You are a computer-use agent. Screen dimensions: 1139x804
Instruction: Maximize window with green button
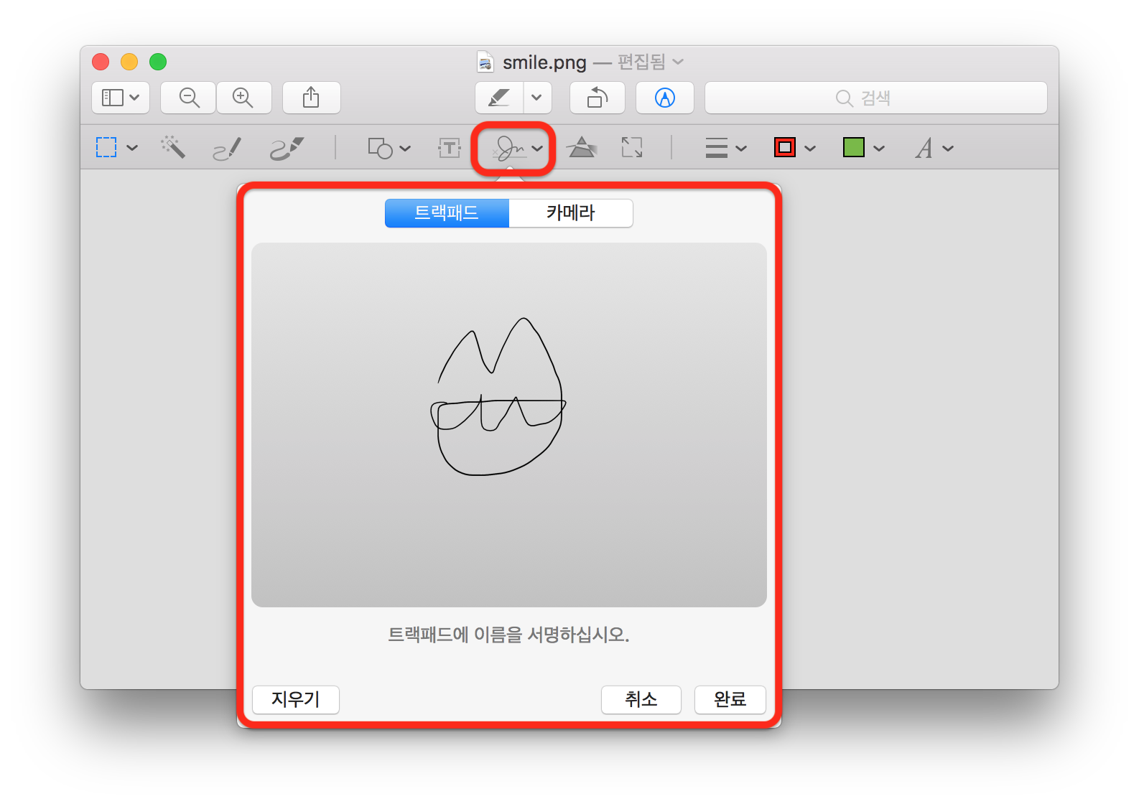tap(158, 62)
